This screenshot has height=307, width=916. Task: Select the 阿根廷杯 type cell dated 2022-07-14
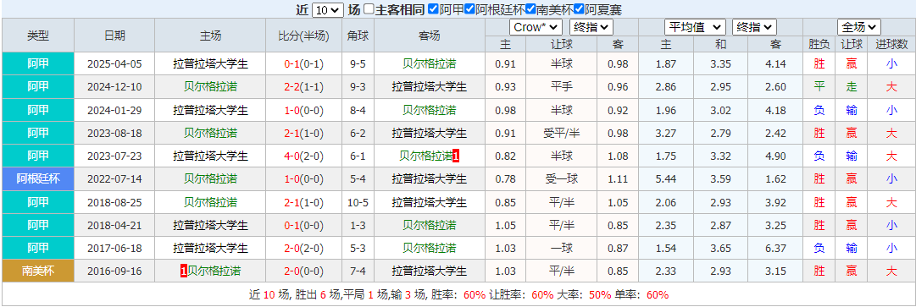coord(38,178)
